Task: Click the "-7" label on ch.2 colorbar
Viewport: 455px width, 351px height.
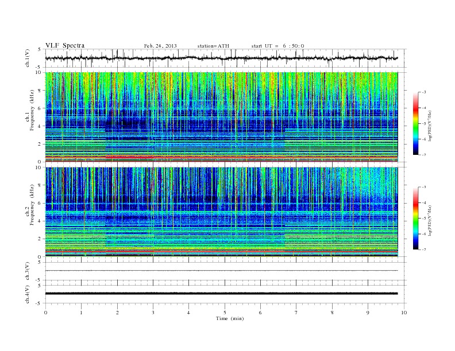Action: click(423, 249)
